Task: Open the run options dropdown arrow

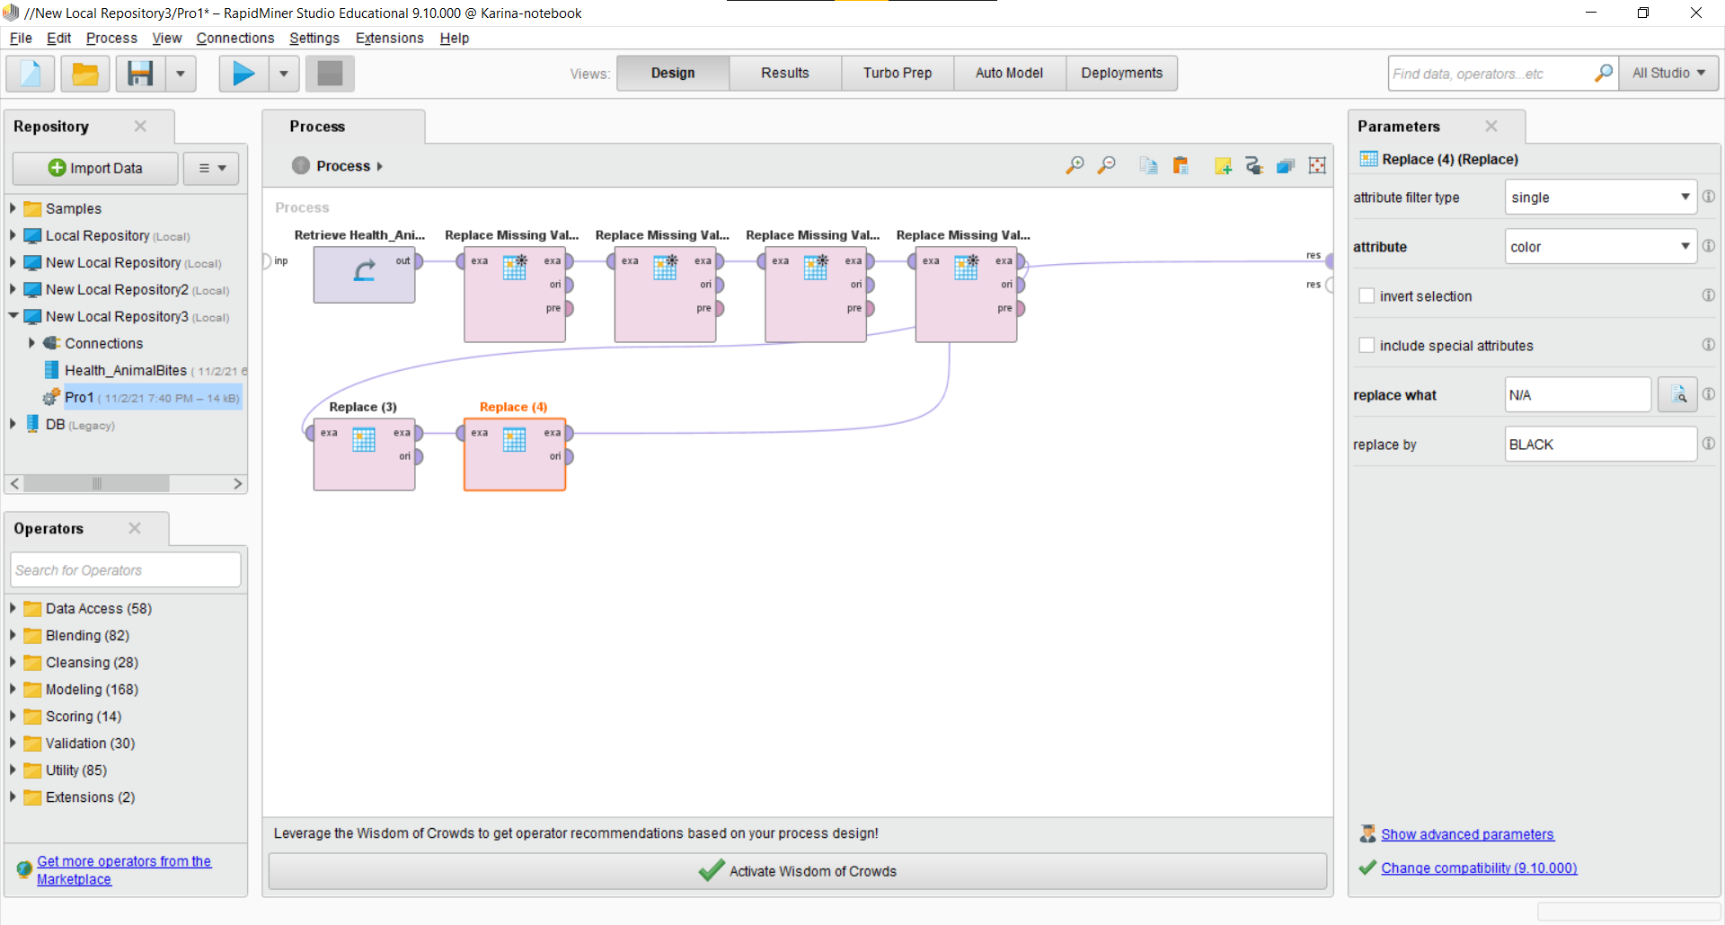Action: 284,74
